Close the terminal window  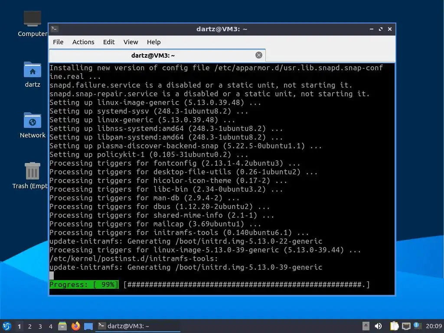tap(390, 29)
